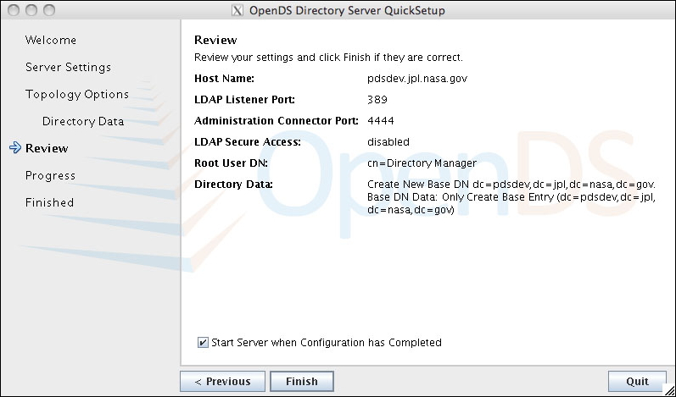Screen dimensions: 676x397
Task: Click the window title OpenDS Directory Server QuickSetup
Action: click(347, 10)
